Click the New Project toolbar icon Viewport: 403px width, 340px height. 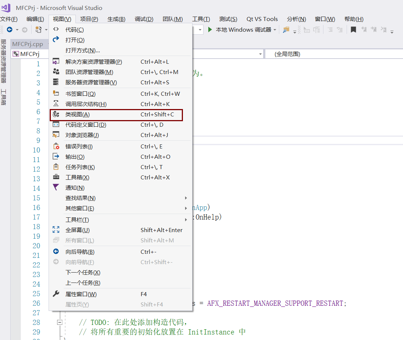tap(38, 29)
